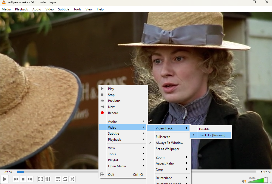272x184 pixels.
Task: Expand the Aspect Ratio submenu
Action: (x=168, y=163)
